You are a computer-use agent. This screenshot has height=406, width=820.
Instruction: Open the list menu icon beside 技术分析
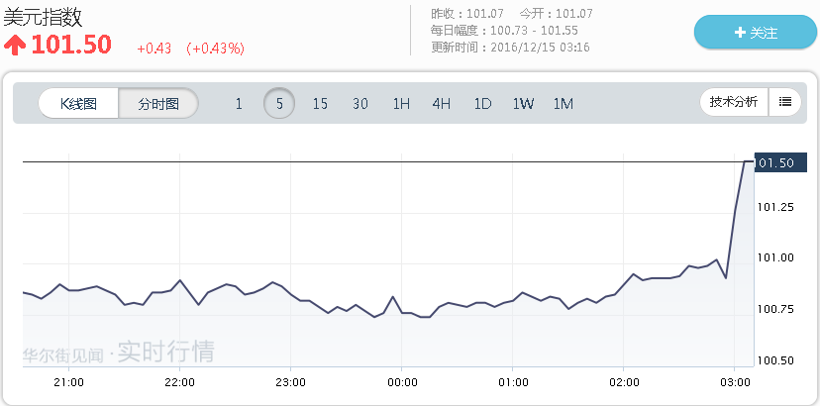(785, 101)
